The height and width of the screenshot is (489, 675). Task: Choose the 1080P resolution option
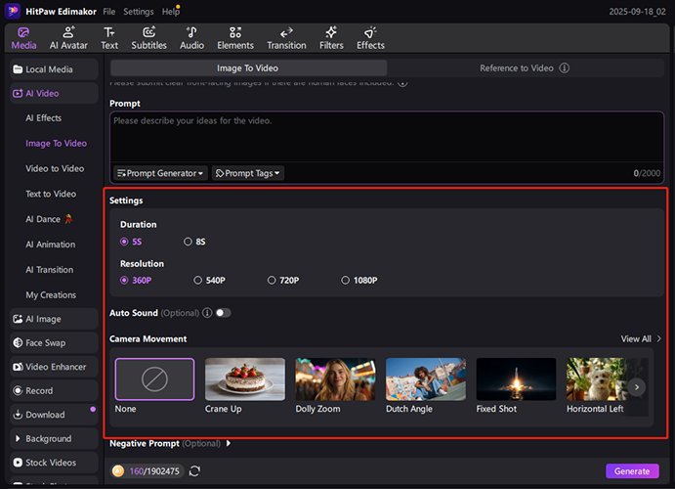(346, 281)
